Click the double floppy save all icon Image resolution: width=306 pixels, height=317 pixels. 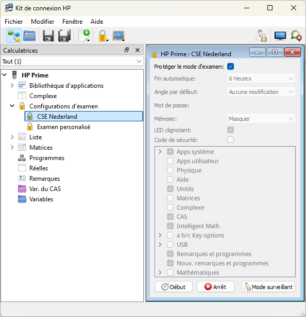point(64,36)
